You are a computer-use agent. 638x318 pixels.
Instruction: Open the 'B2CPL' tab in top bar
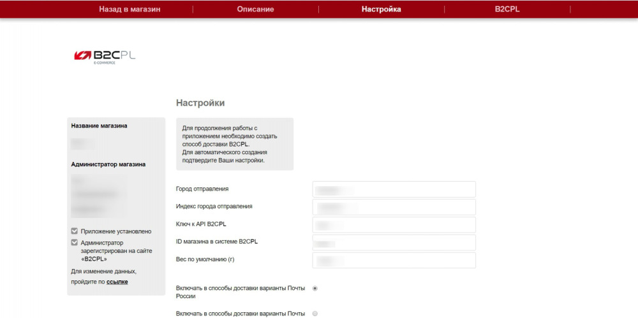point(507,10)
